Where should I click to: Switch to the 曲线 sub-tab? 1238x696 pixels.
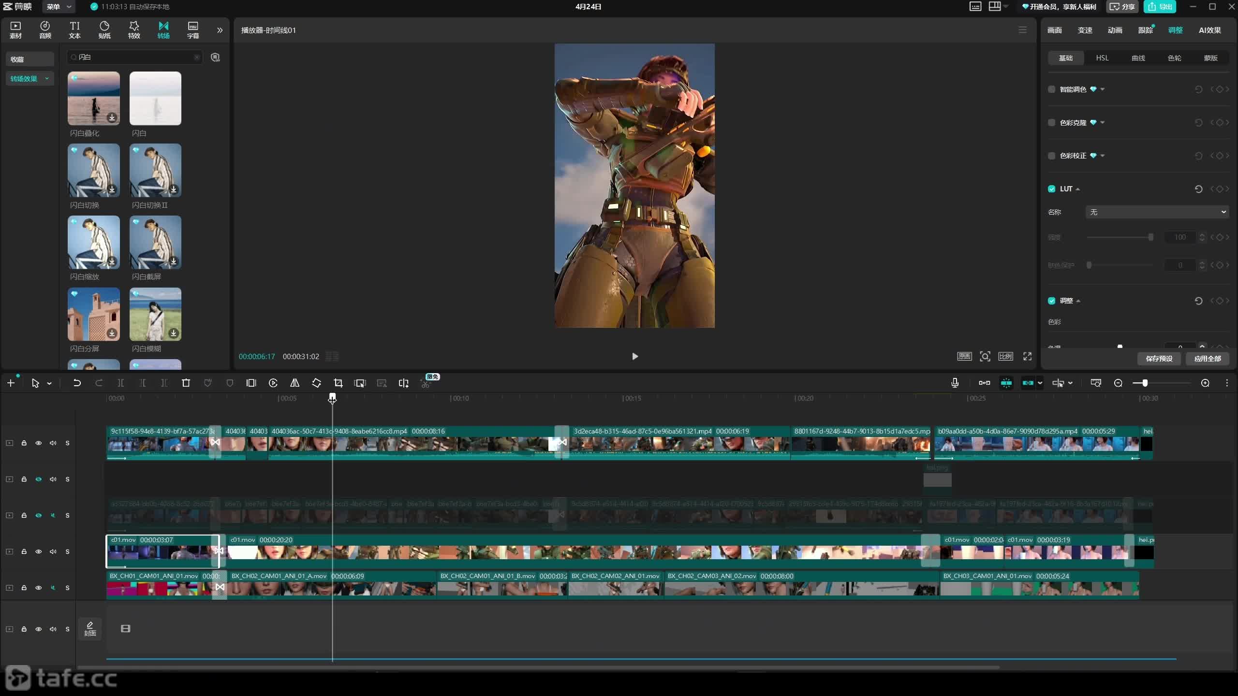click(x=1138, y=58)
